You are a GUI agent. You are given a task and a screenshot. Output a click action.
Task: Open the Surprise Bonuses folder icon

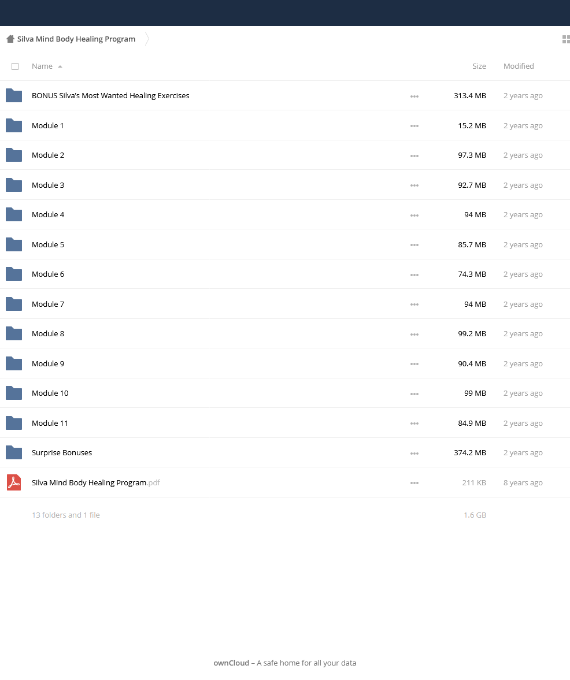pos(14,452)
